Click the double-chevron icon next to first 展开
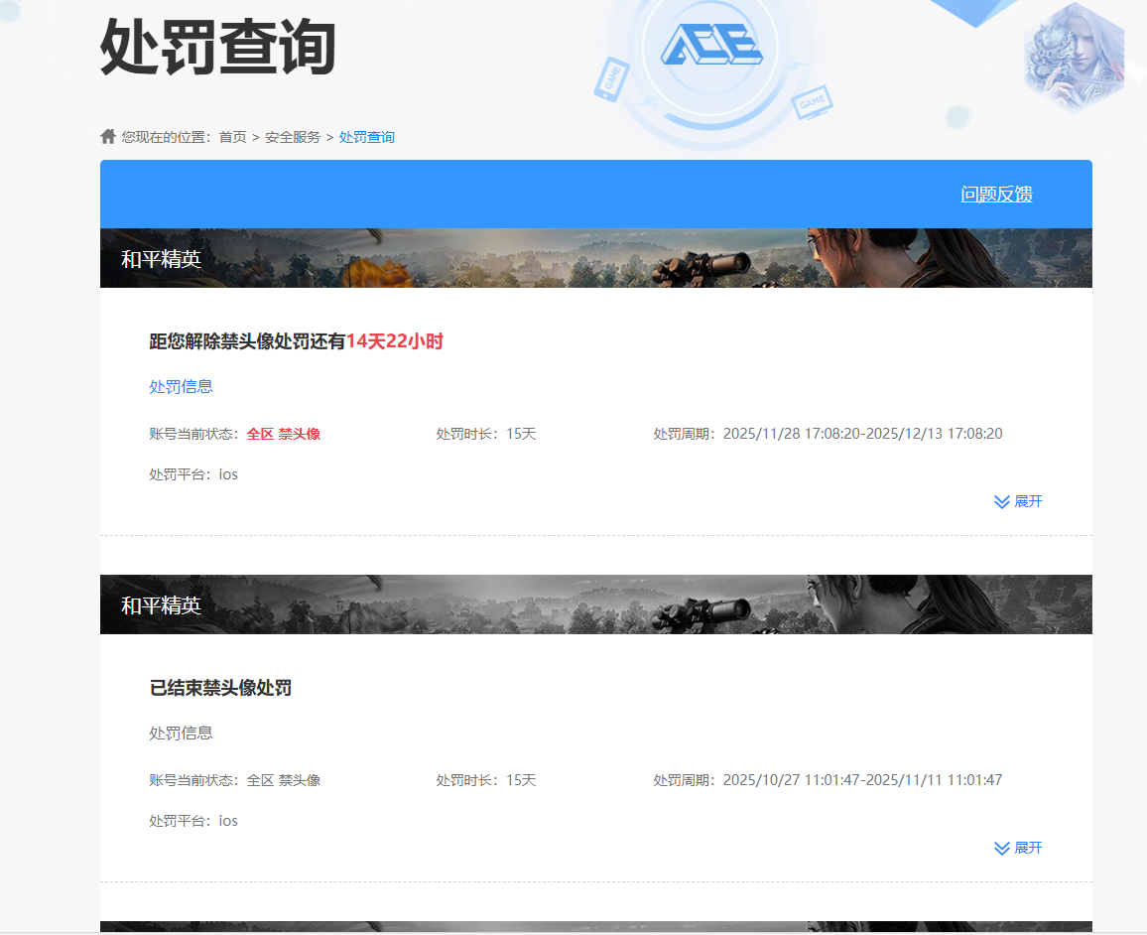Screen dimensions: 1147x935 [1000, 501]
